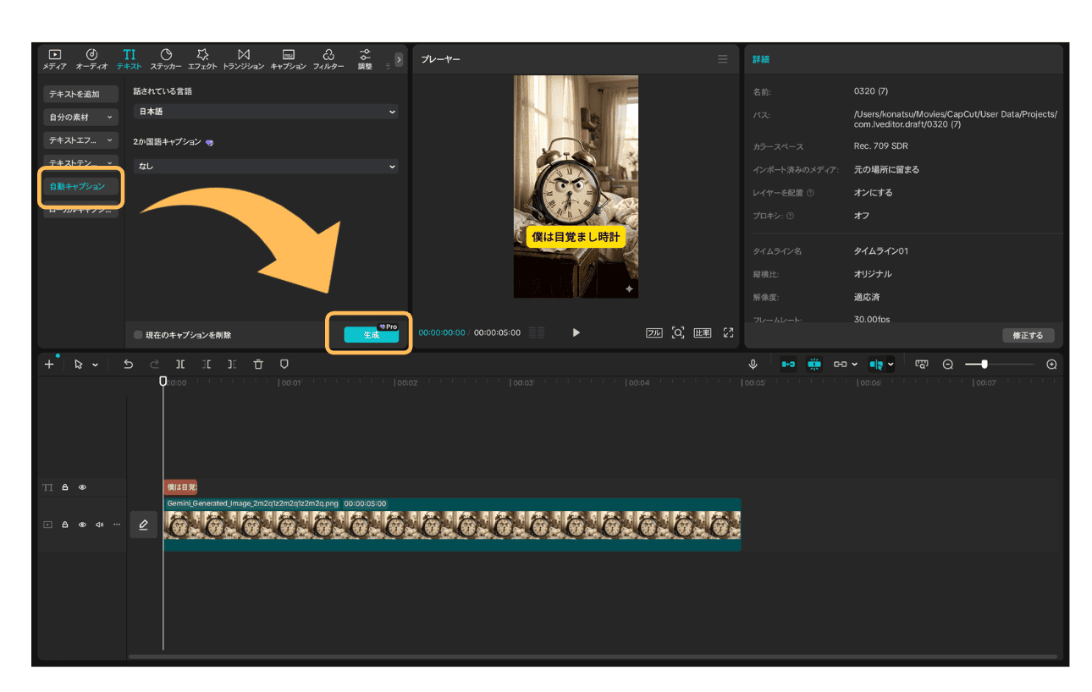Click the fullscreen expand icon in player
Viewport: 1092px width, 692px height.
pos(728,332)
